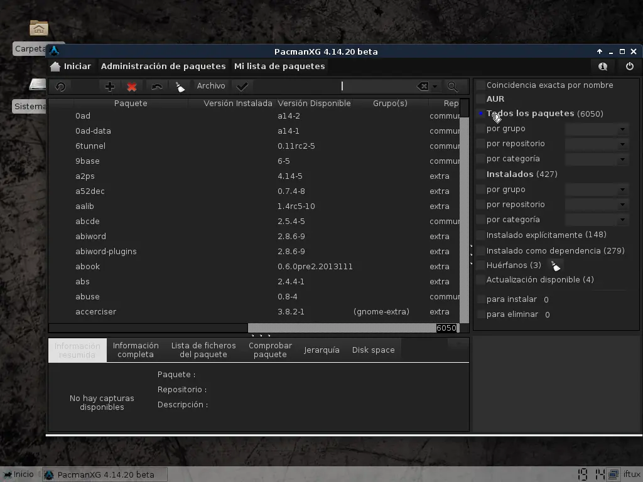Select the 0ad-data package row
643x482 pixels.
254,131
